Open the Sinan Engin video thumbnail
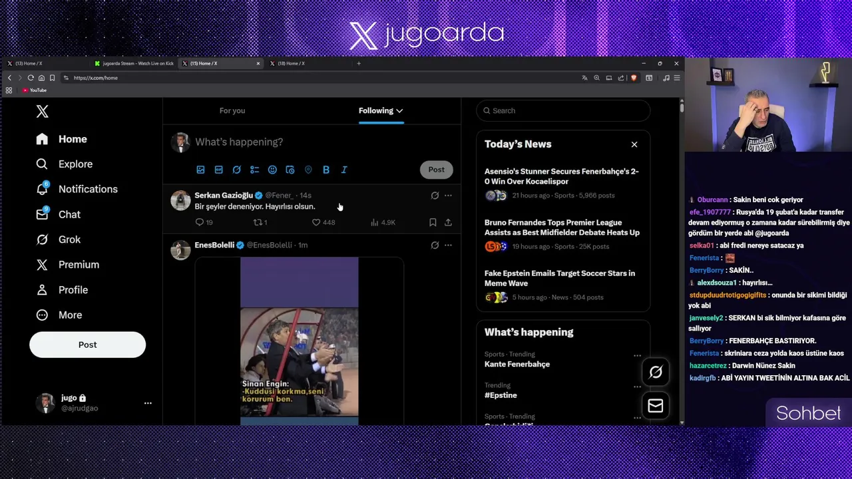This screenshot has height=479, width=852. (300, 341)
